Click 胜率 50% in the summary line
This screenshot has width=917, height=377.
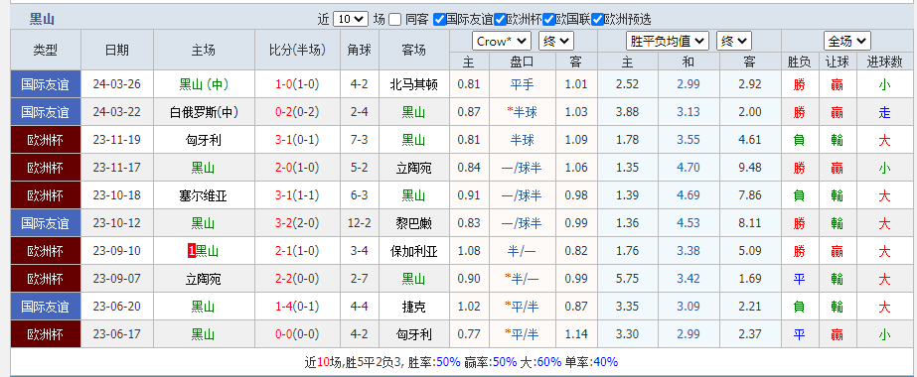(x=448, y=362)
